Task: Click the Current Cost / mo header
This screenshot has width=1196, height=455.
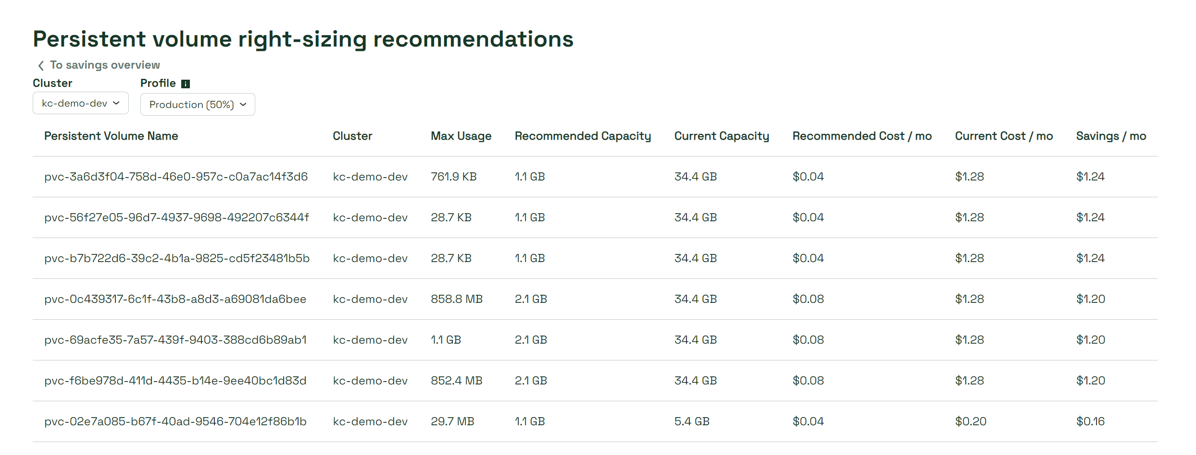Action: click(x=1004, y=136)
